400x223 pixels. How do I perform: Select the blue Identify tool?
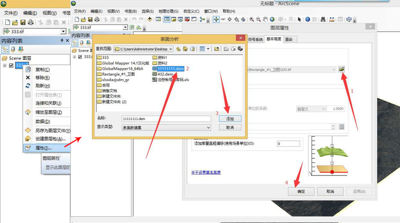(x=308, y=19)
